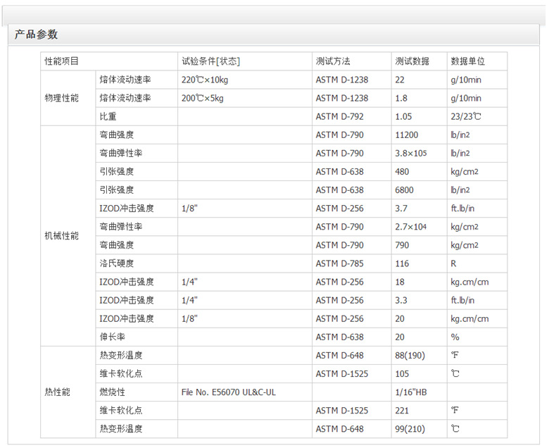Click the value 105 cell
The image size is (549, 448).
(419, 374)
